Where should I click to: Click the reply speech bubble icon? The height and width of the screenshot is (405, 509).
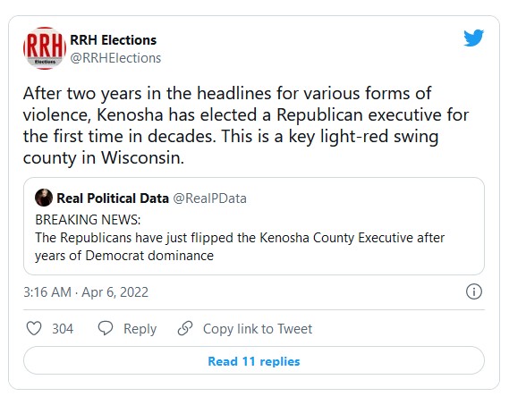tap(106, 328)
